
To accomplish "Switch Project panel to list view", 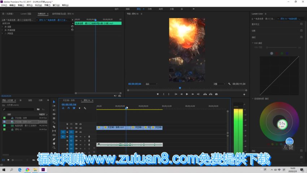I will click(4, 160).
